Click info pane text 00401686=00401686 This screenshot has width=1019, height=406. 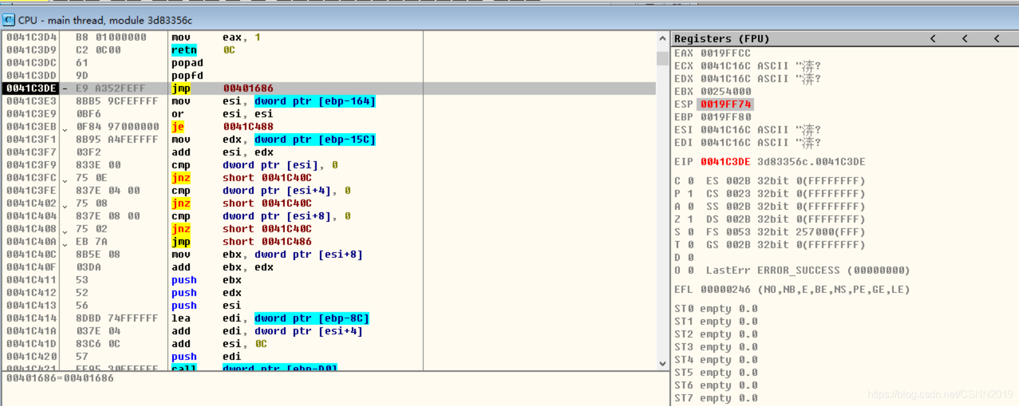(x=59, y=378)
